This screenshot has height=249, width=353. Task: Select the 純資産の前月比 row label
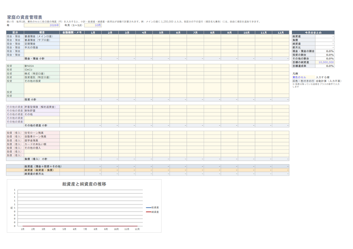34,174
